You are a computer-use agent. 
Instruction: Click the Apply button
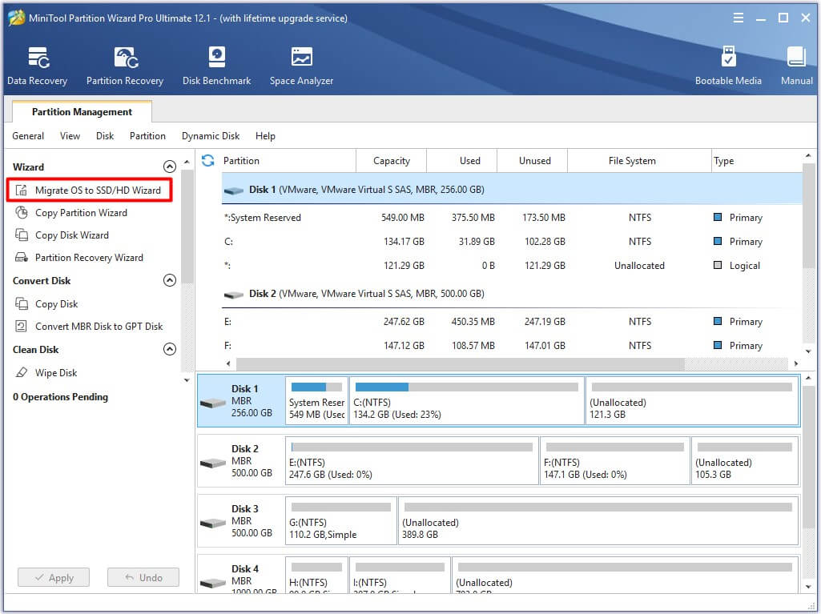[x=54, y=577]
